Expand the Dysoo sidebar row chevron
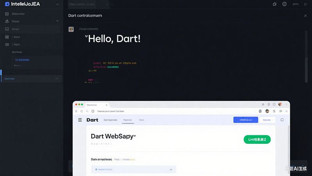This screenshot has height=176, width=312. tap(57, 21)
